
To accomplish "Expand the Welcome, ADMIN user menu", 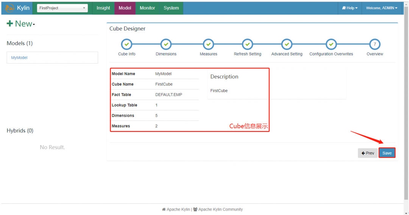I will tap(382, 8).
